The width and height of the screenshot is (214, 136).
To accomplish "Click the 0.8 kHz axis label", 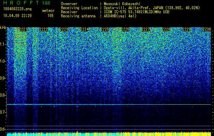I will tap(2, 95).
